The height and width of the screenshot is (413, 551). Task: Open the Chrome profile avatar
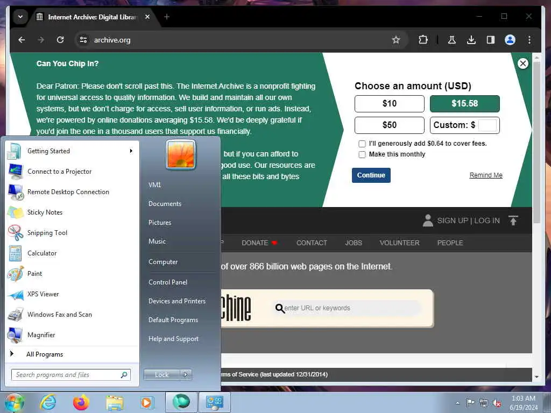(510, 40)
